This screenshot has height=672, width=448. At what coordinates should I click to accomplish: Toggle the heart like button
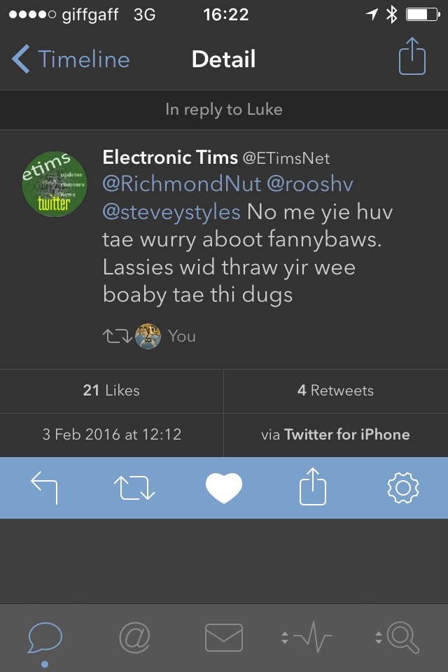[x=224, y=487]
